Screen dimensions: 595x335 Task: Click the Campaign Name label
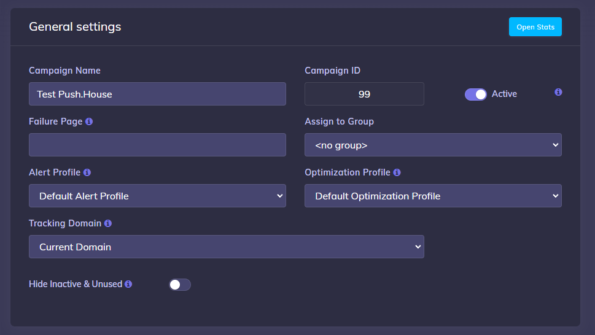pyautogui.click(x=64, y=71)
